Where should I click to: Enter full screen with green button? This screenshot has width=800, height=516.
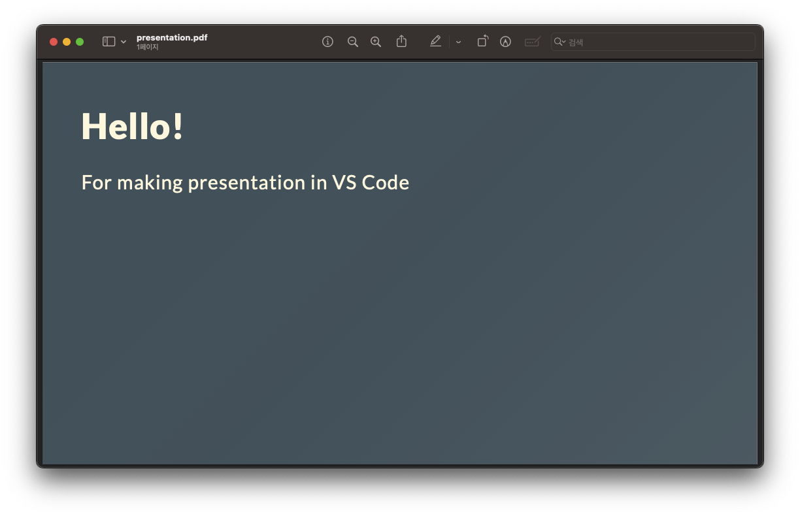pos(80,42)
